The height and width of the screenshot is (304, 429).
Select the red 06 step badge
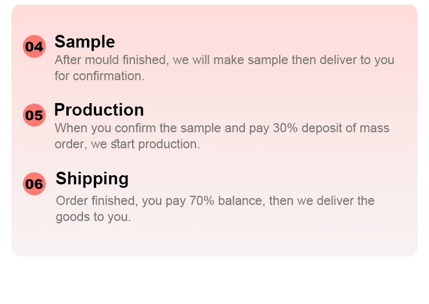coord(34,184)
